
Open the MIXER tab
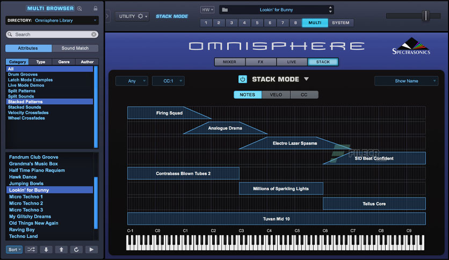[x=230, y=62]
